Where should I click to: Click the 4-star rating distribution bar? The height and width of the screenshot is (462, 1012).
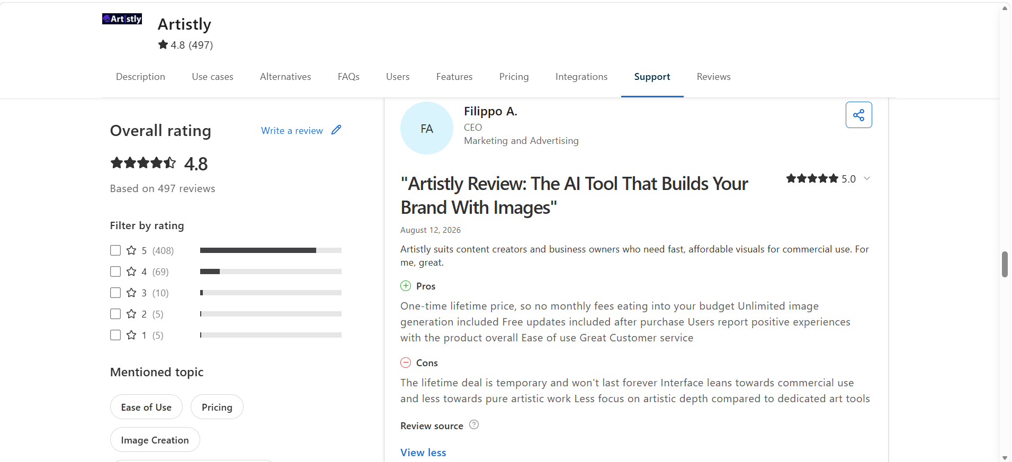[271, 271]
